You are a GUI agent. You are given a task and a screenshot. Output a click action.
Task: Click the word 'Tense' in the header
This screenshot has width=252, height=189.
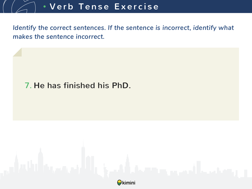[x=94, y=7]
